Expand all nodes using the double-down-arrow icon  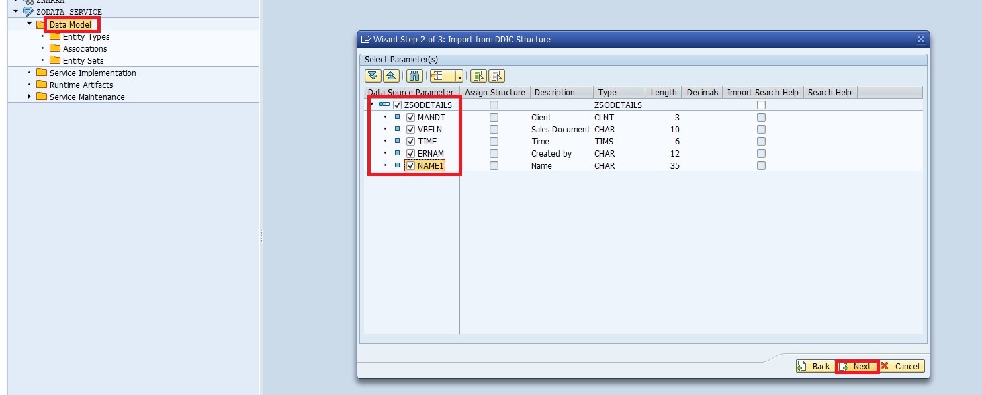tap(372, 75)
